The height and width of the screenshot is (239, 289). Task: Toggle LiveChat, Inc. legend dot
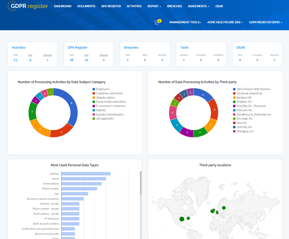coord(234,127)
